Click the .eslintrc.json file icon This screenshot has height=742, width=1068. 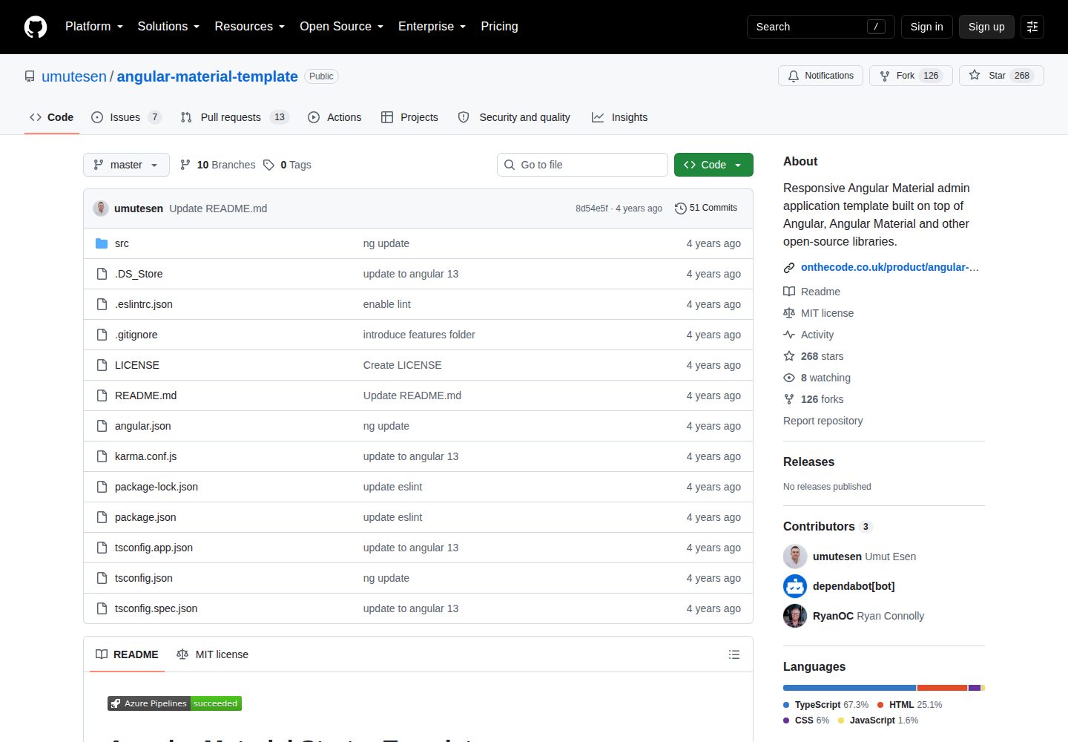pyautogui.click(x=102, y=304)
